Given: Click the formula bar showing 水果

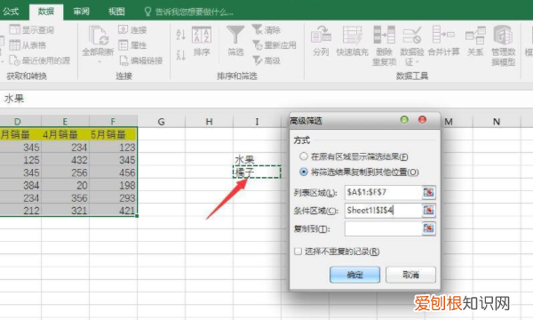Looking at the screenshot, I should point(266,99).
